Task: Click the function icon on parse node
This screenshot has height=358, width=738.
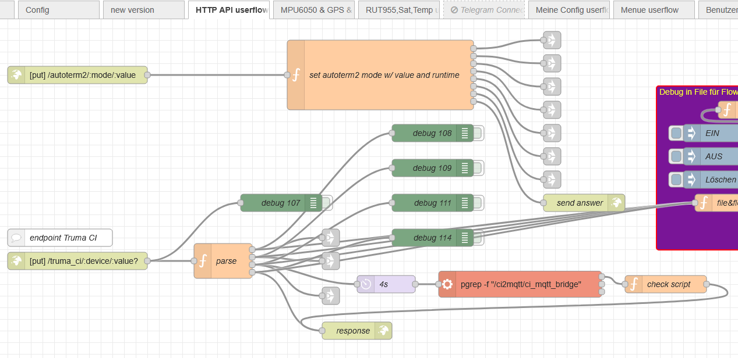Action: pos(203,261)
